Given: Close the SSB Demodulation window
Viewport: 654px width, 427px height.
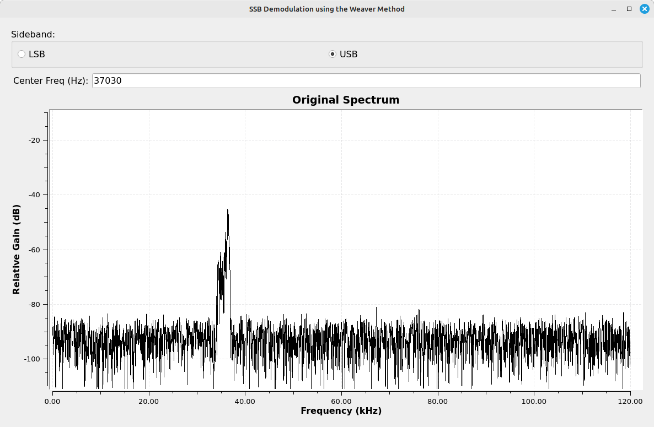Looking at the screenshot, I should coord(645,9).
